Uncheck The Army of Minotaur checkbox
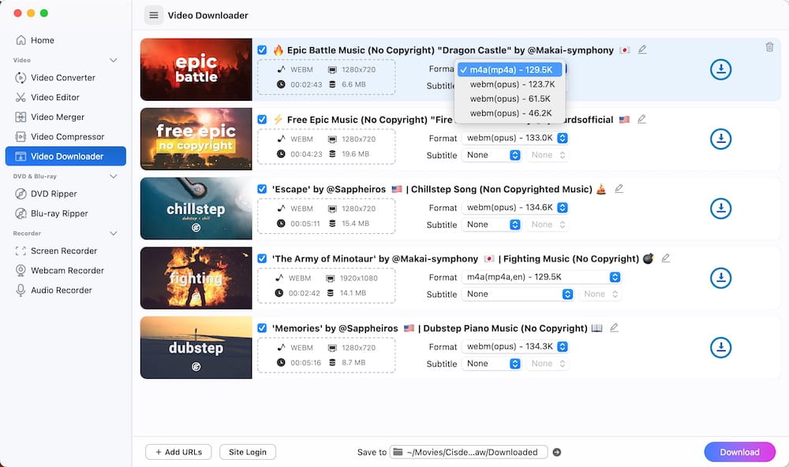Viewport: 789px width, 467px height. 262,258
